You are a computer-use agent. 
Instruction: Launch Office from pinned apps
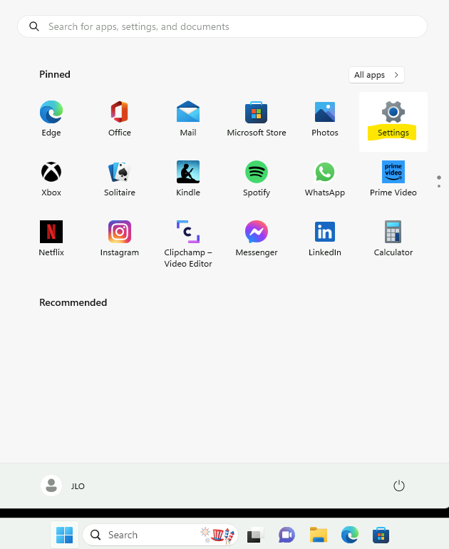[x=119, y=120]
